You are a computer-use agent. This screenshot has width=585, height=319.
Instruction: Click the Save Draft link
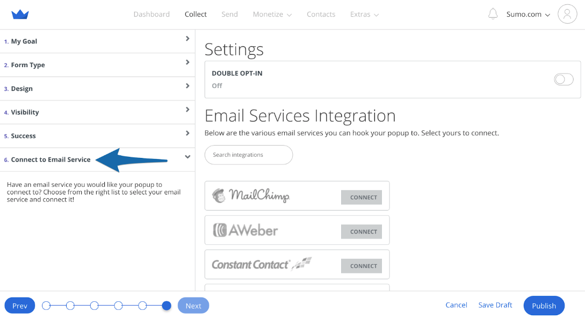click(495, 305)
